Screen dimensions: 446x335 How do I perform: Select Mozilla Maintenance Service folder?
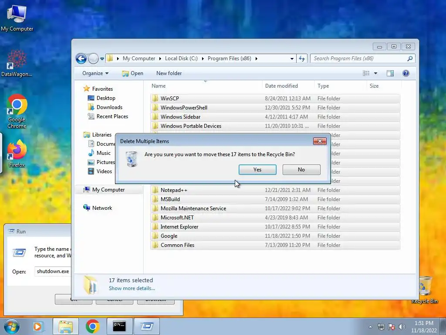pyautogui.click(x=275, y=208)
